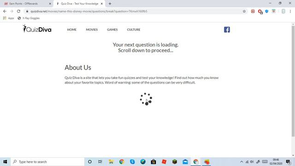Click the browser forward arrow
Image resolution: width=295 pixels, height=166 pixels.
point(12,11)
